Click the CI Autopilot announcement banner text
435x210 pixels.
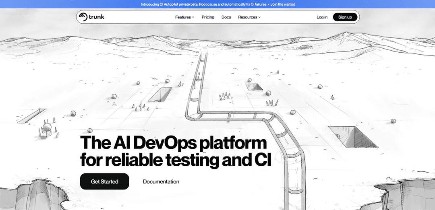click(203, 4)
